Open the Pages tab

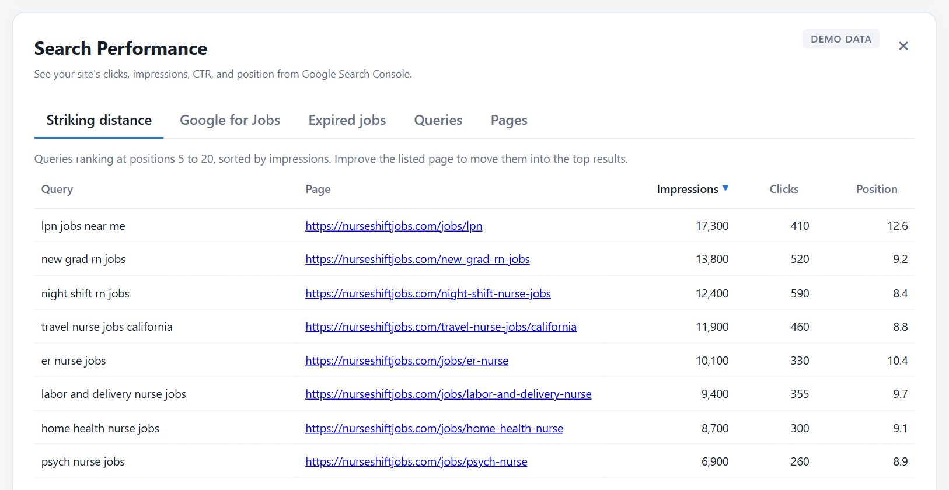[x=509, y=120]
